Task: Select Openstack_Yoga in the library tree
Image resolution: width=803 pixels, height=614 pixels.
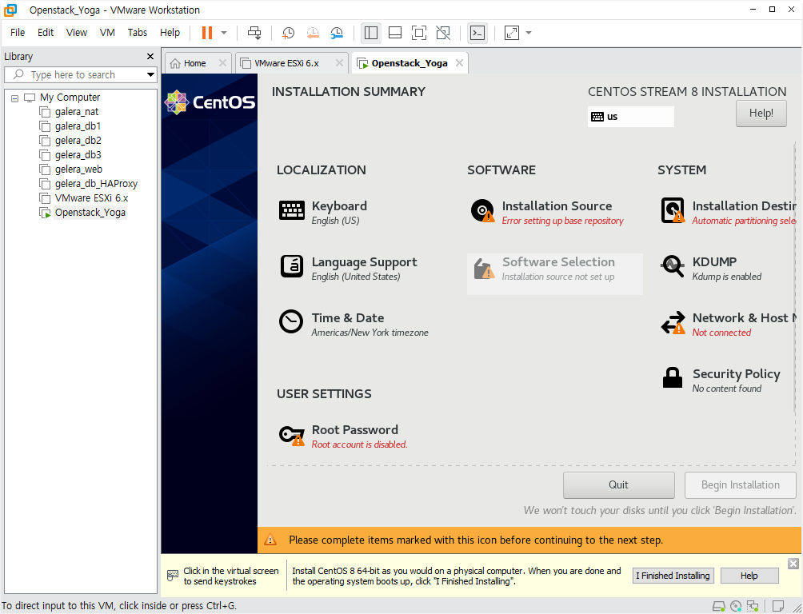Action: click(x=90, y=212)
